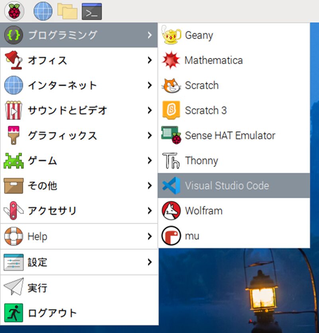Click the lifebuoy Help icon

tap(14, 236)
